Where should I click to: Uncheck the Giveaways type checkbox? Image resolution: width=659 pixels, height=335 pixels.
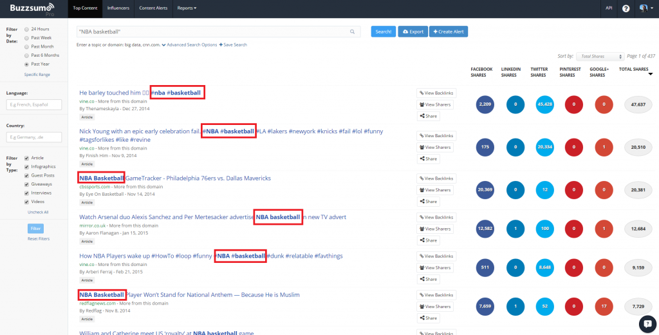coord(27,184)
